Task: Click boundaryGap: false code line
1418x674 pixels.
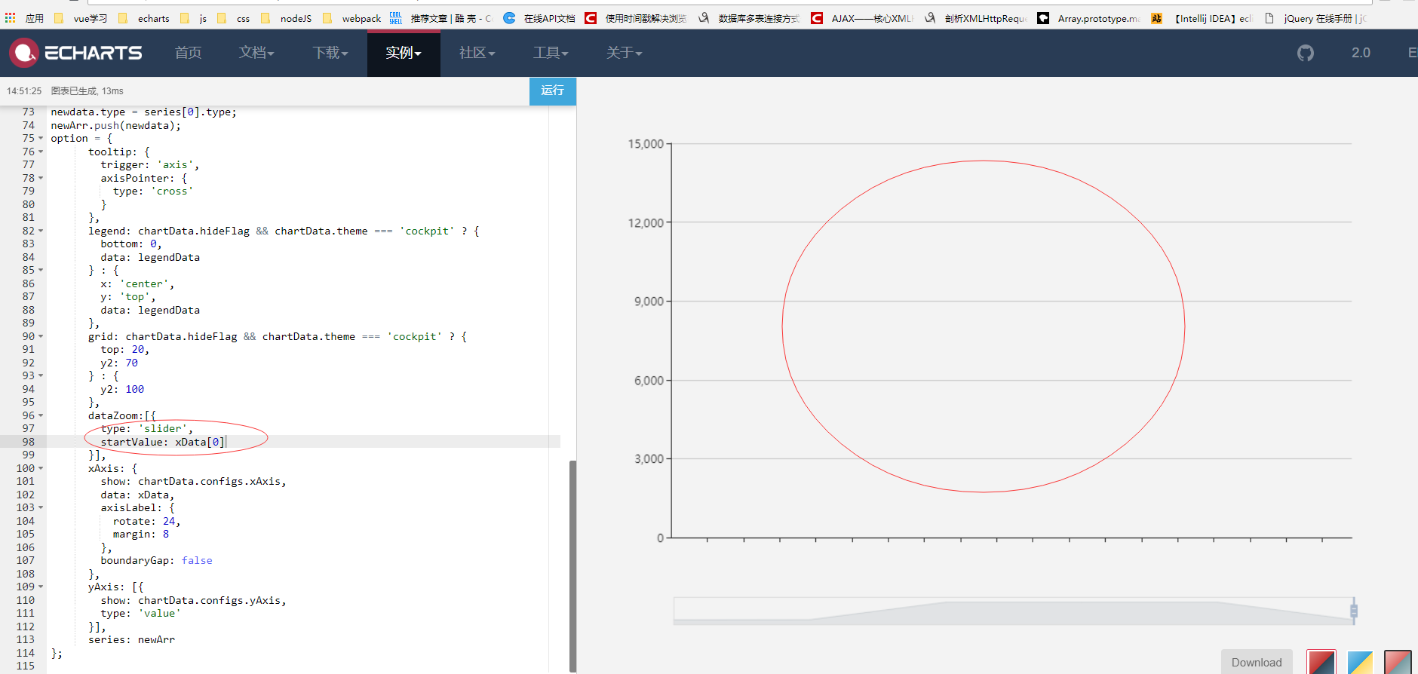Action: point(156,560)
